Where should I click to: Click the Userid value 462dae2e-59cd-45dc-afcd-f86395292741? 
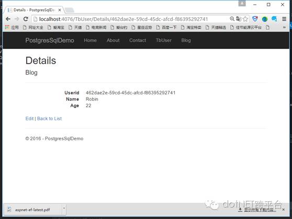(x=130, y=93)
